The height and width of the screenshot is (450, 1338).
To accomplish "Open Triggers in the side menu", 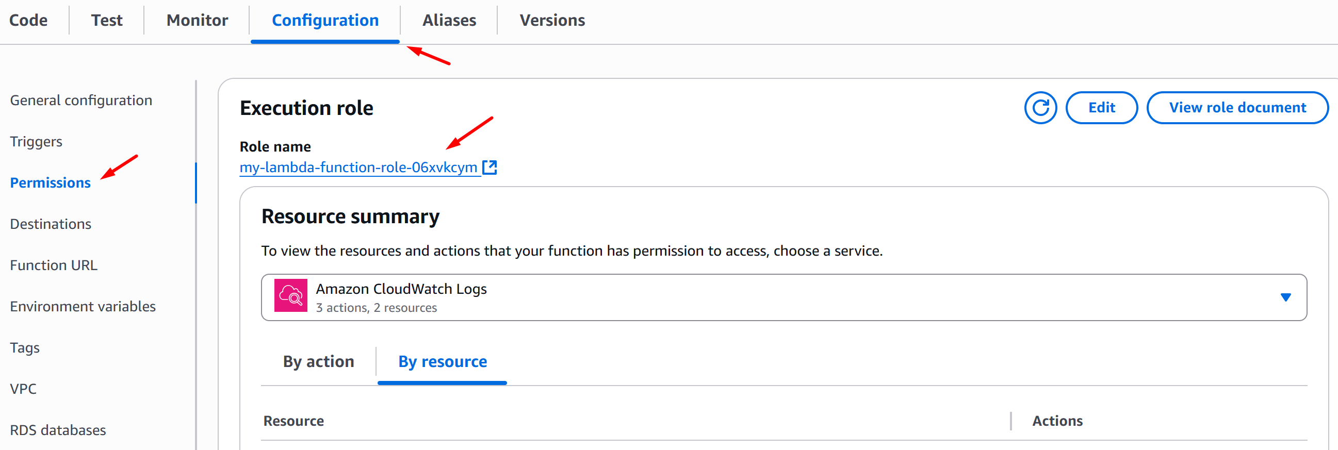I will pyautogui.click(x=36, y=142).
